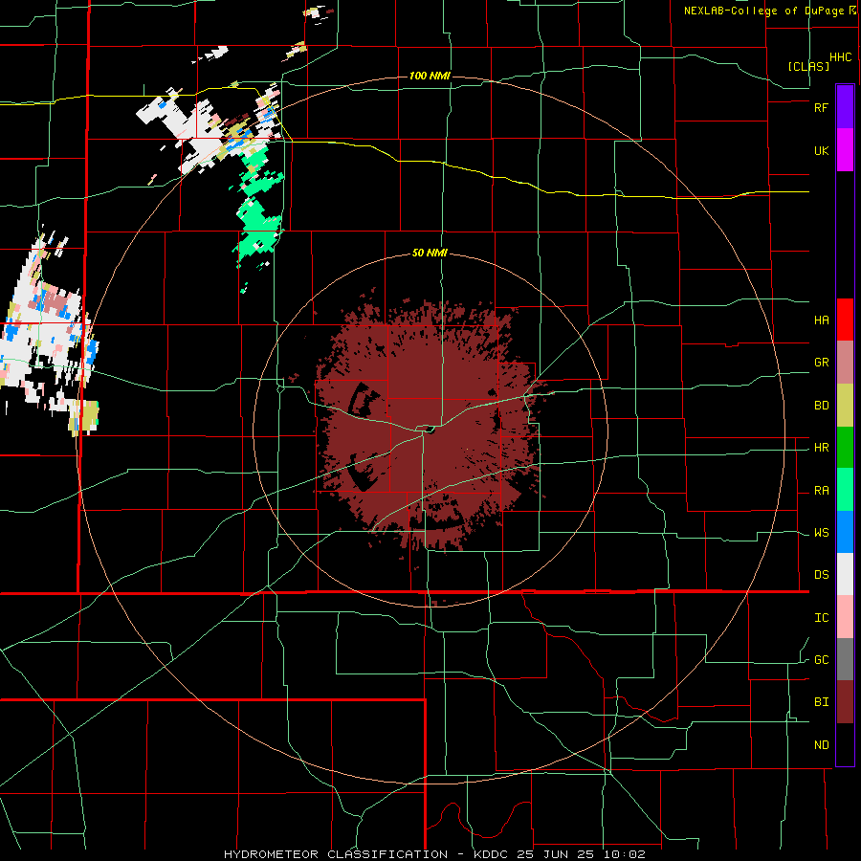This screenshot has height=861, width=861.
Task: Click the GC legend label
Action: pos(821,660)
